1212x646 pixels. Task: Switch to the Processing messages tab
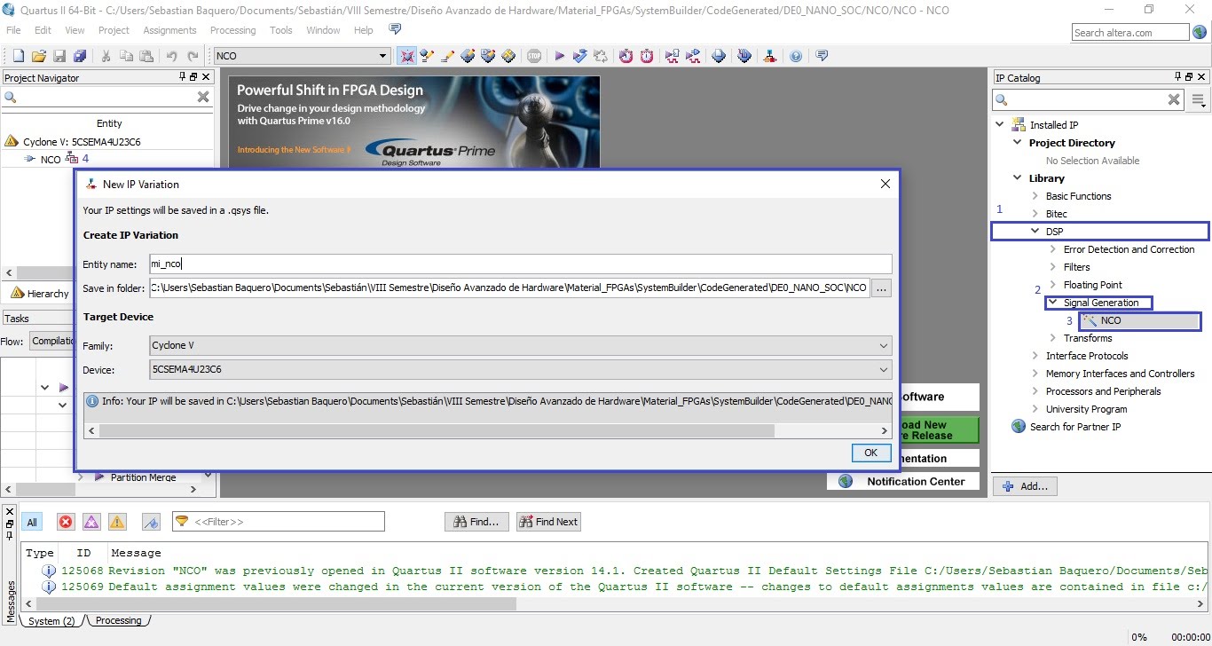[x=119, y=620]
